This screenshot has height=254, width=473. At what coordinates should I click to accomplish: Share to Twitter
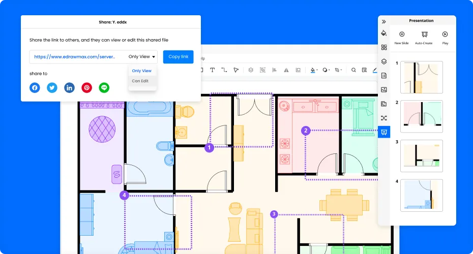pyautogui.click(x=52, y=88)
